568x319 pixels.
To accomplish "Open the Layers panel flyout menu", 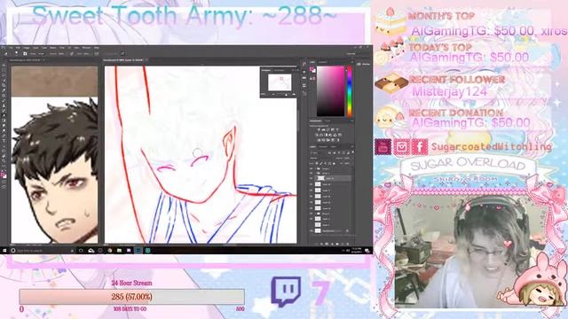I will tap(352, 146).
